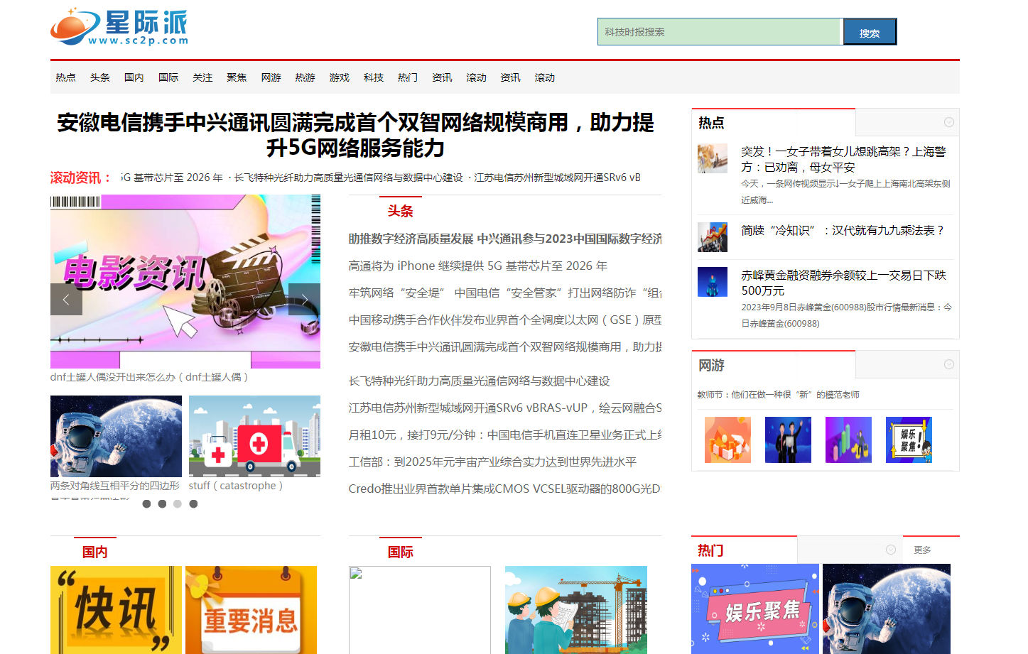Screen dimensions: 1028x654
Task: Open article 江苏电信苏州新型城域网开通SRv6
Action: pos(505,408)
